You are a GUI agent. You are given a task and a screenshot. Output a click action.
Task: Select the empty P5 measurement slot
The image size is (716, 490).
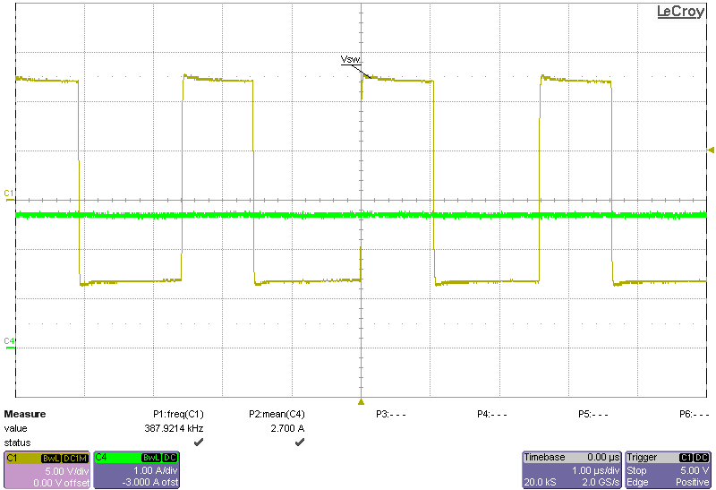[x=593, y=414]
